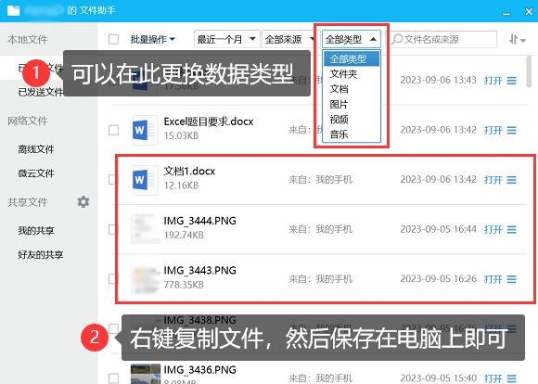This screenshot has width=538, height=384.
Task: Click 网络文件 section heading
Action: [28, 121]
